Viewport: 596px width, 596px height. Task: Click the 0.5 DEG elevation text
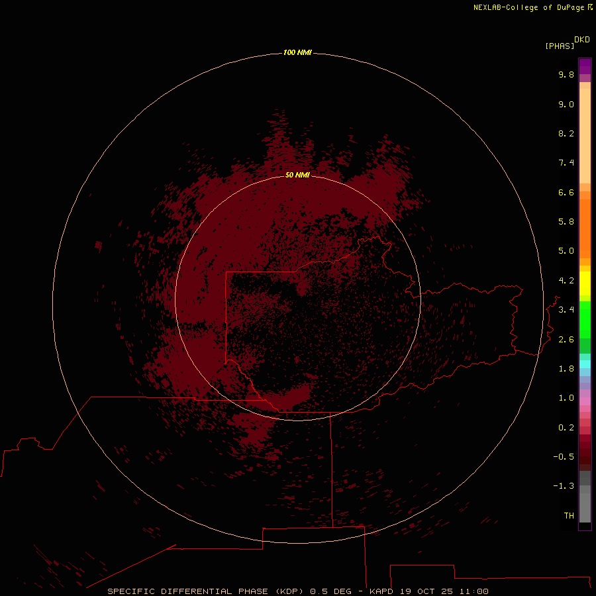point(330,591)
